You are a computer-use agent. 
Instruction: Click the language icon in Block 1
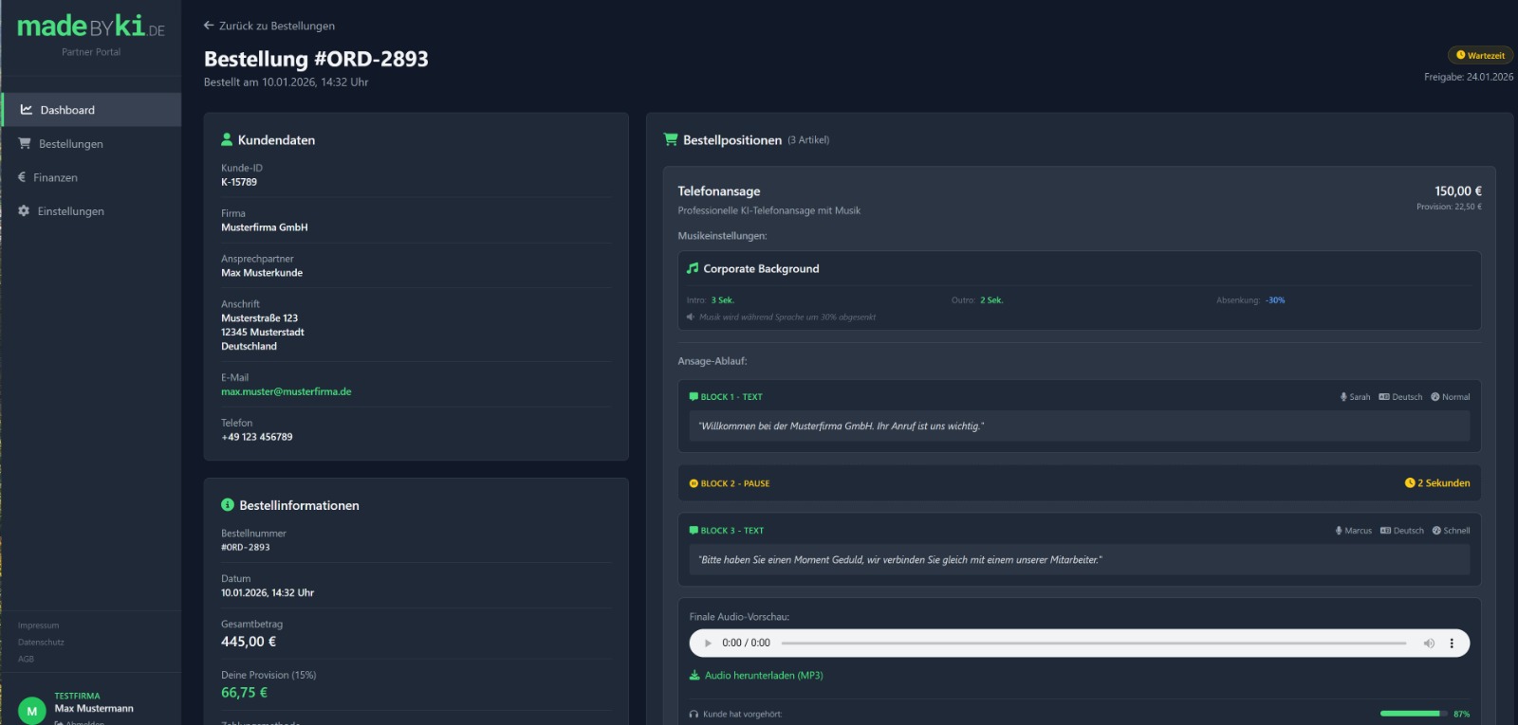[x=1384, y=397]
